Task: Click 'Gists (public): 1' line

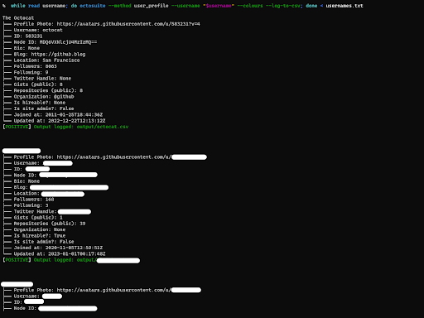Action: [x=38, y=218]
